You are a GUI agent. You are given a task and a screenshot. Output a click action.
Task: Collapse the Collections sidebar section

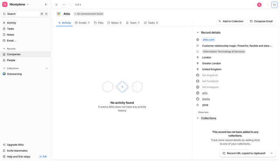coord(4,68)
